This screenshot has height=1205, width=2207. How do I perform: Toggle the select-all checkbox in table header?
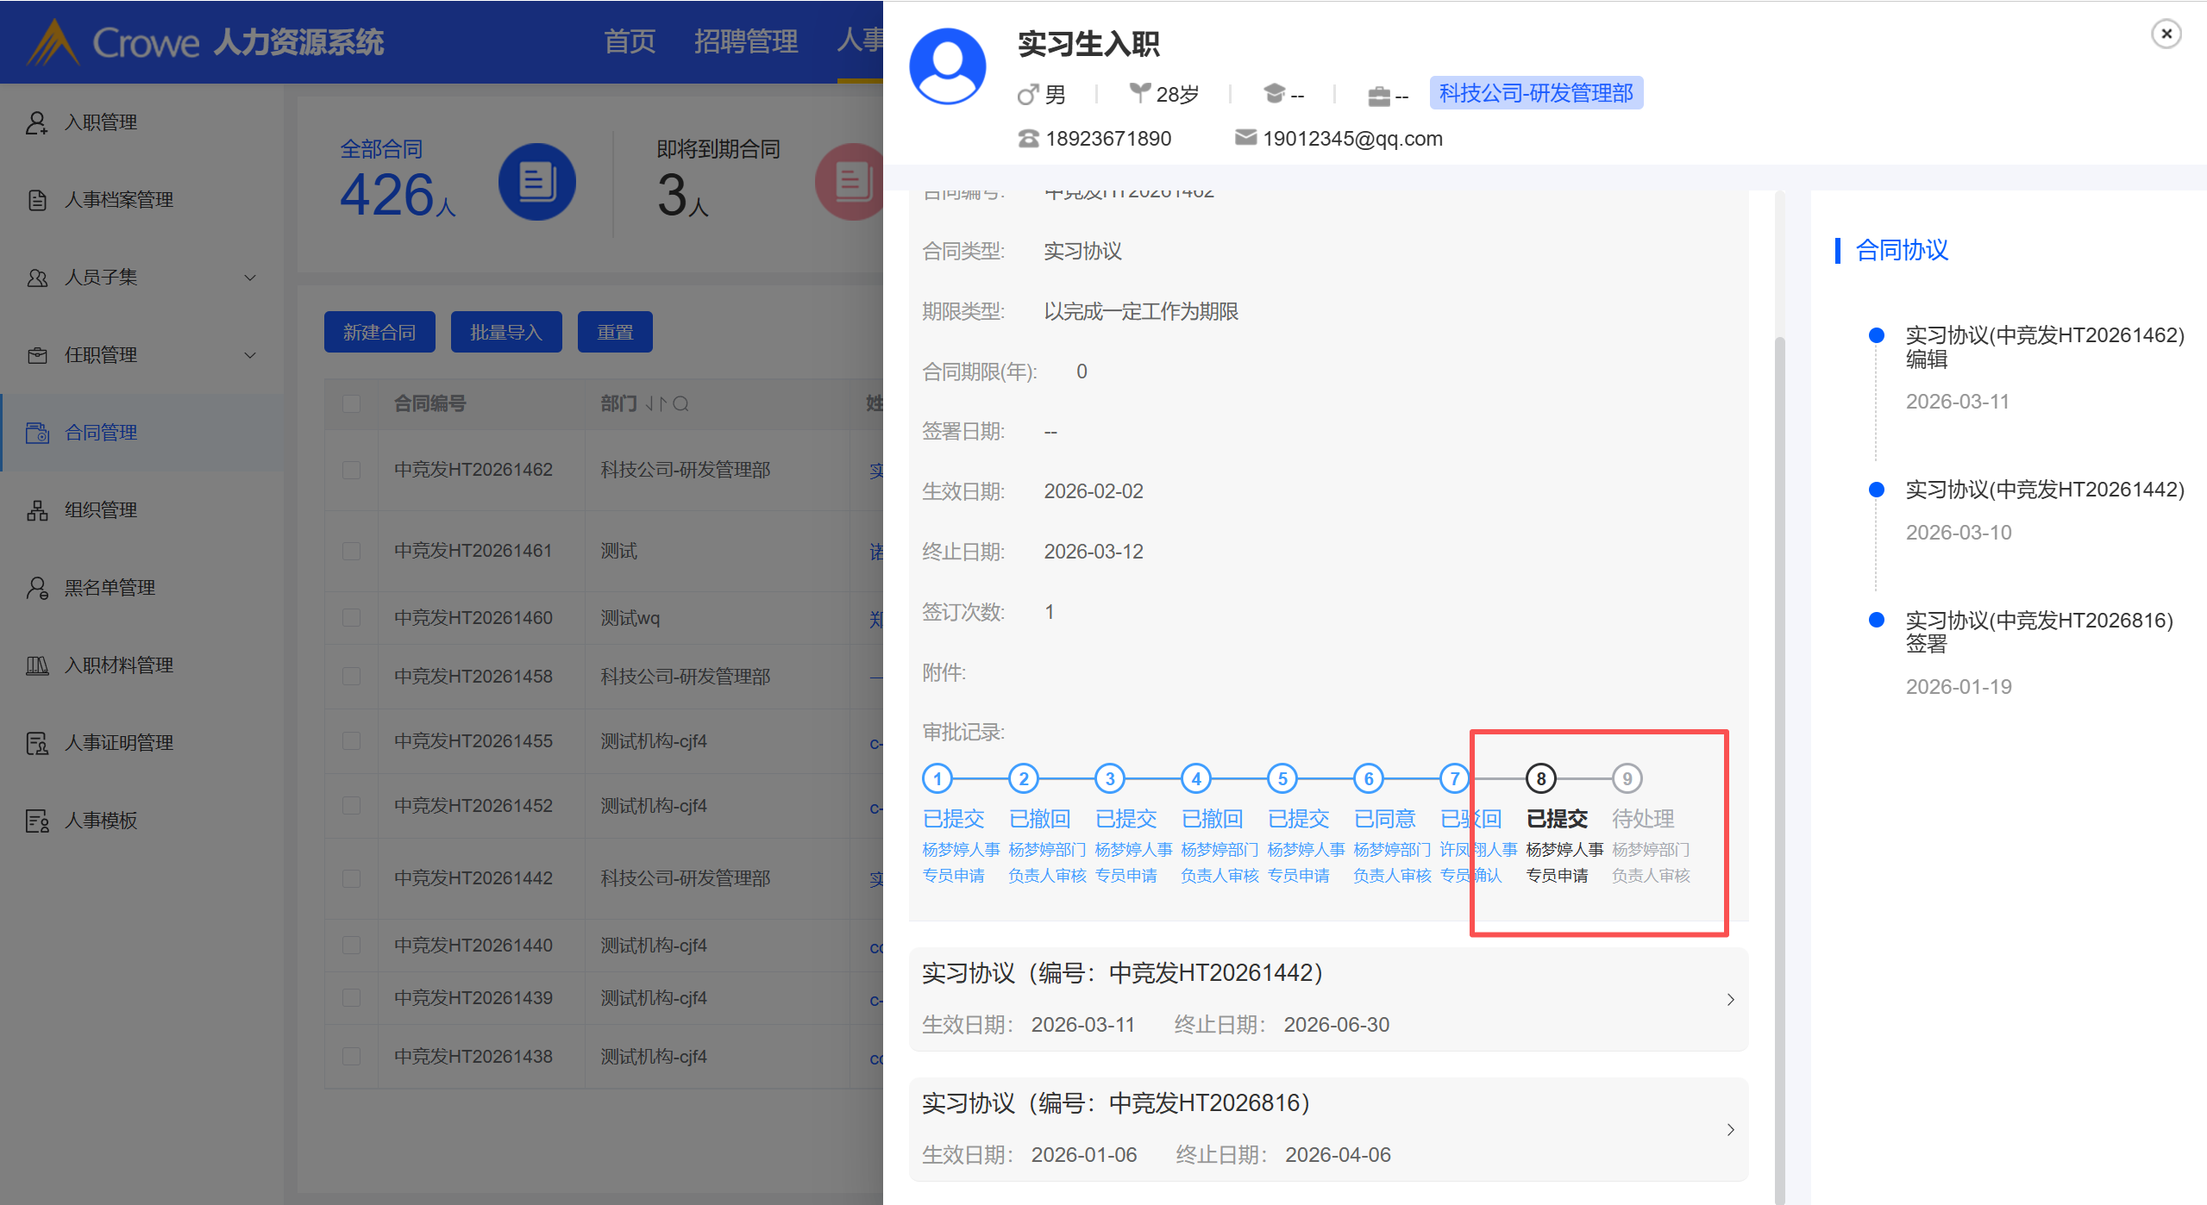point(351,403)
